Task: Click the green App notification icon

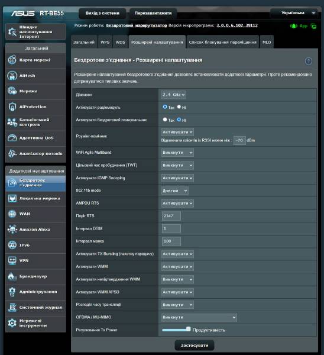Action: click(293, 26)
